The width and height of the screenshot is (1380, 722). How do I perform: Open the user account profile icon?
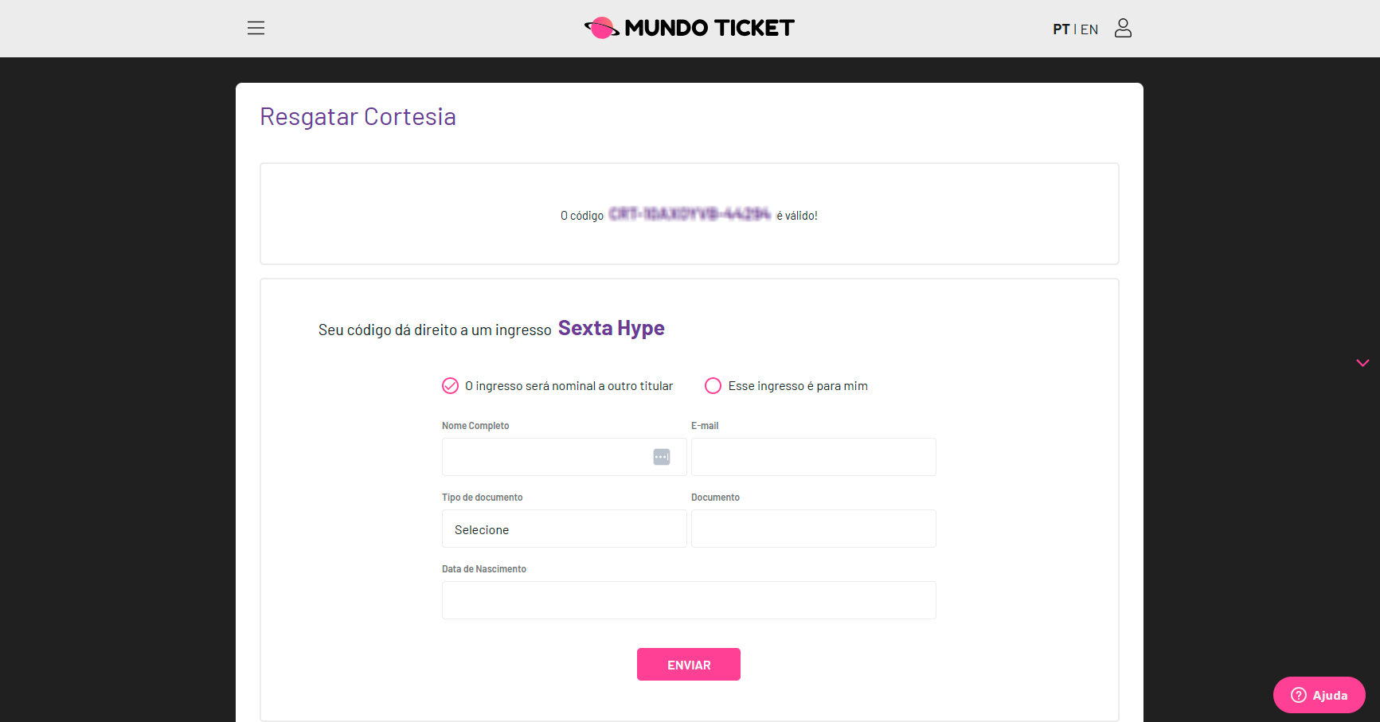click(1123, 28)
